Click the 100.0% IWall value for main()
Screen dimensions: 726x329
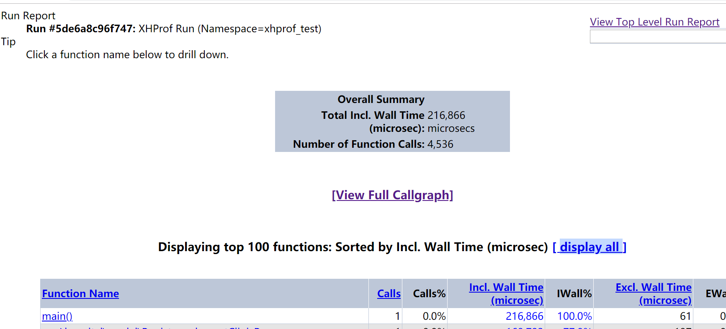tap(574, 316)
